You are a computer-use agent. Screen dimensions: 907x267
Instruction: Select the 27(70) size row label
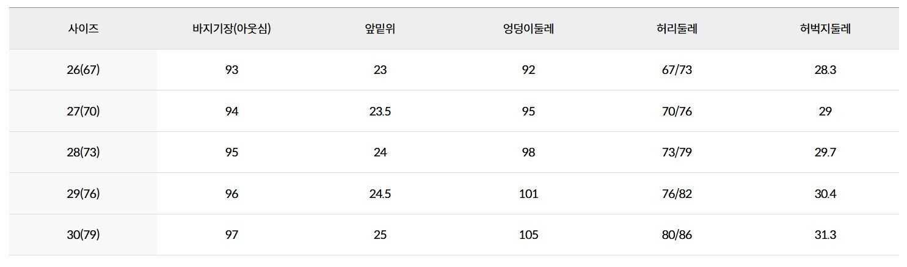(83, 111)
